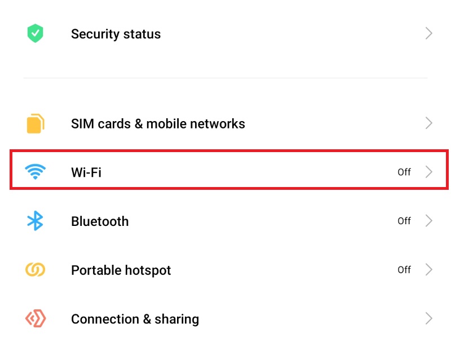Tap the Portable hotspot Off status text

tap(404, 270)
